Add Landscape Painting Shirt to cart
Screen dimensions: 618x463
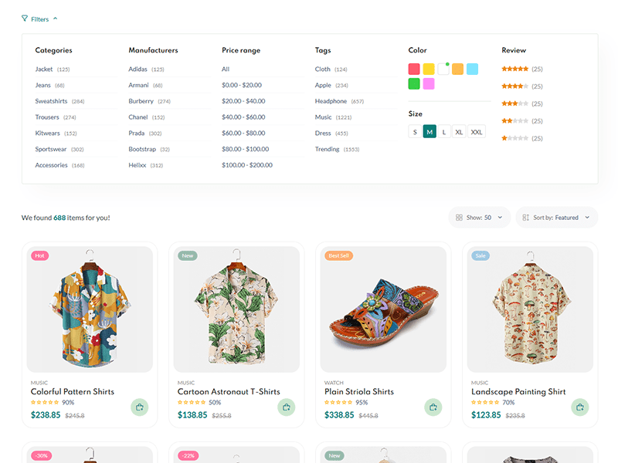[x=580, y=407]
